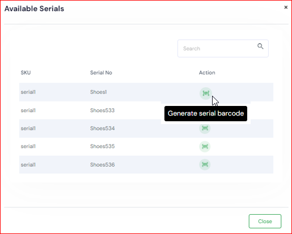Viewport: 292px width, 234px height.
Task: Select the Shoes533 serial number cell
Action: coord(103,110)
